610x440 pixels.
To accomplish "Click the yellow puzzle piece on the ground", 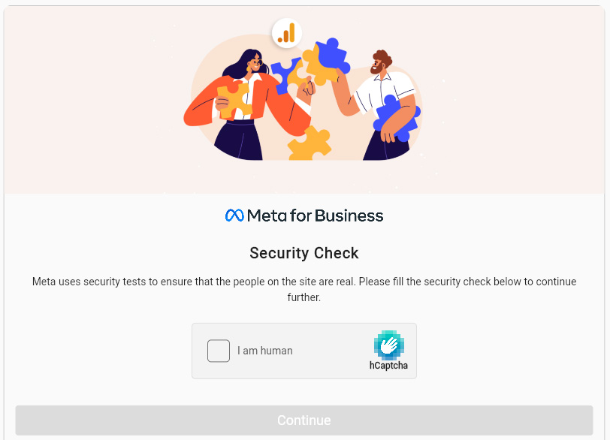I will 310,144.
